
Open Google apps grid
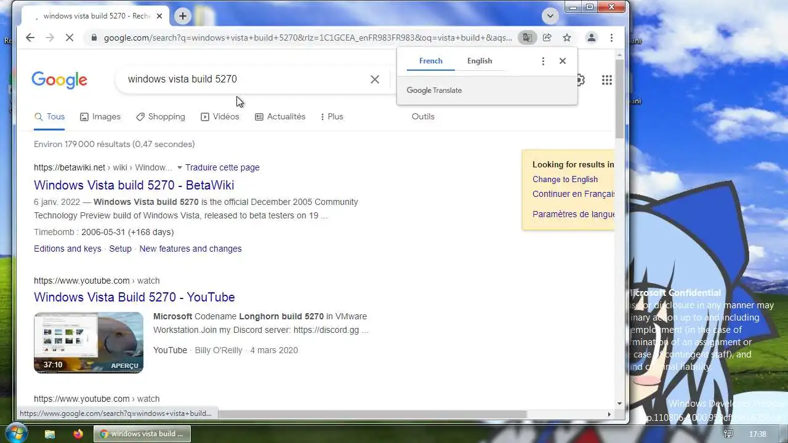606,80
